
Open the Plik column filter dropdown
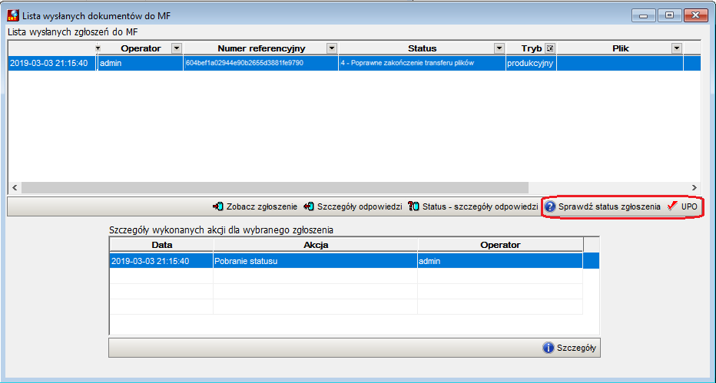click(x=677, y=48)
